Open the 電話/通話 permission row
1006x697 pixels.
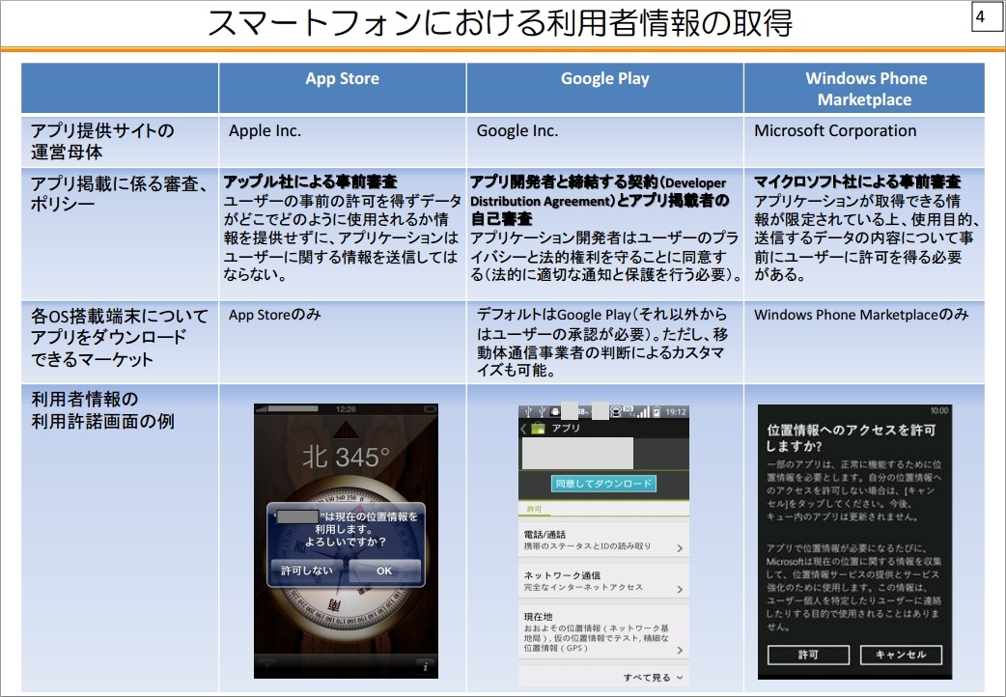[x=603, y=541]
